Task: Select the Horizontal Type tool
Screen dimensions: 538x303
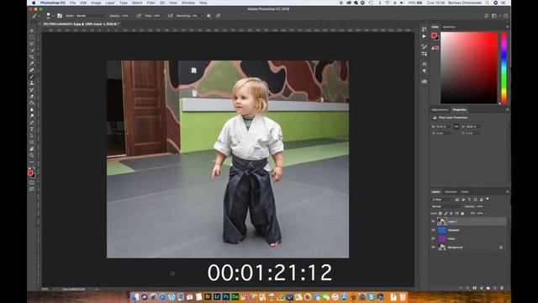Action: [x=32, y=129]
